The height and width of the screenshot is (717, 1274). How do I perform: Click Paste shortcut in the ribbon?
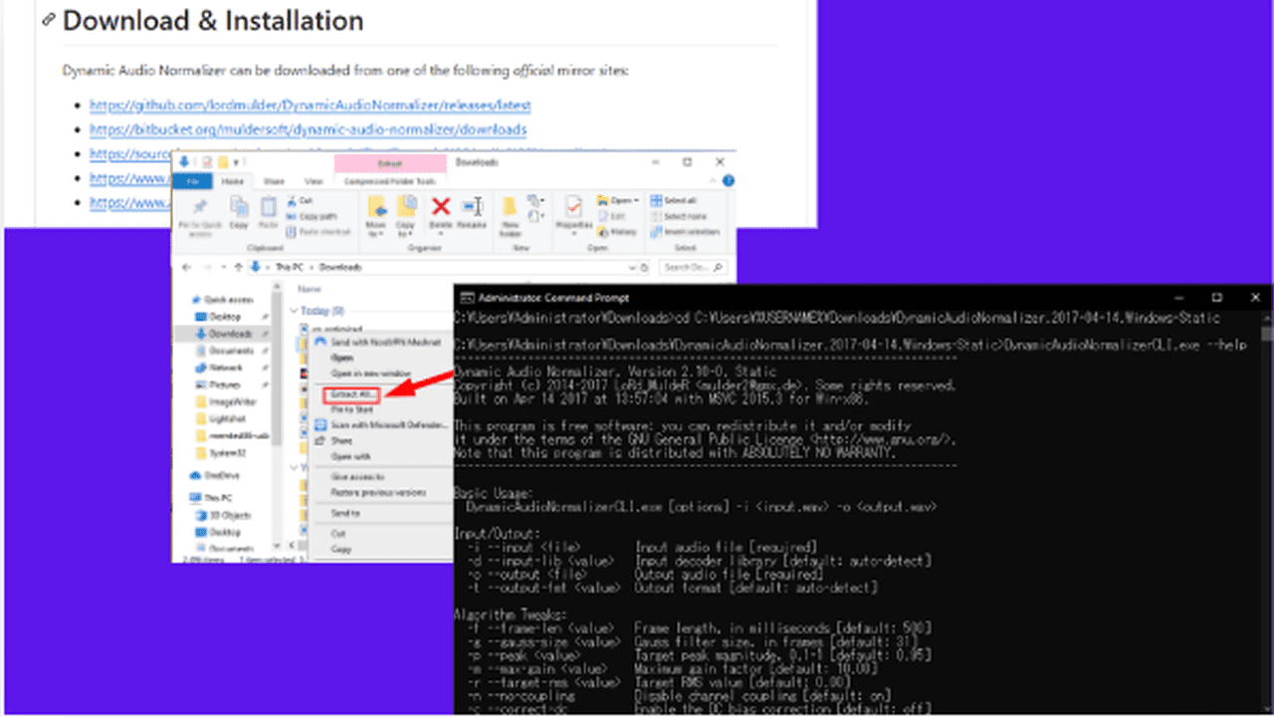tap(318, 231)
